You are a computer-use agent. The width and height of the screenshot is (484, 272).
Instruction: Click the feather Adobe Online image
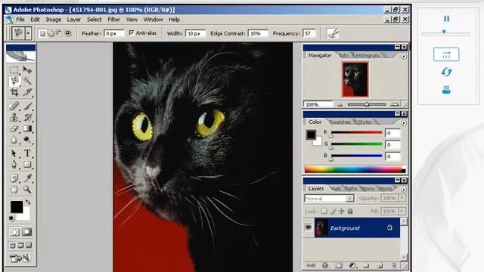point(20,57)
